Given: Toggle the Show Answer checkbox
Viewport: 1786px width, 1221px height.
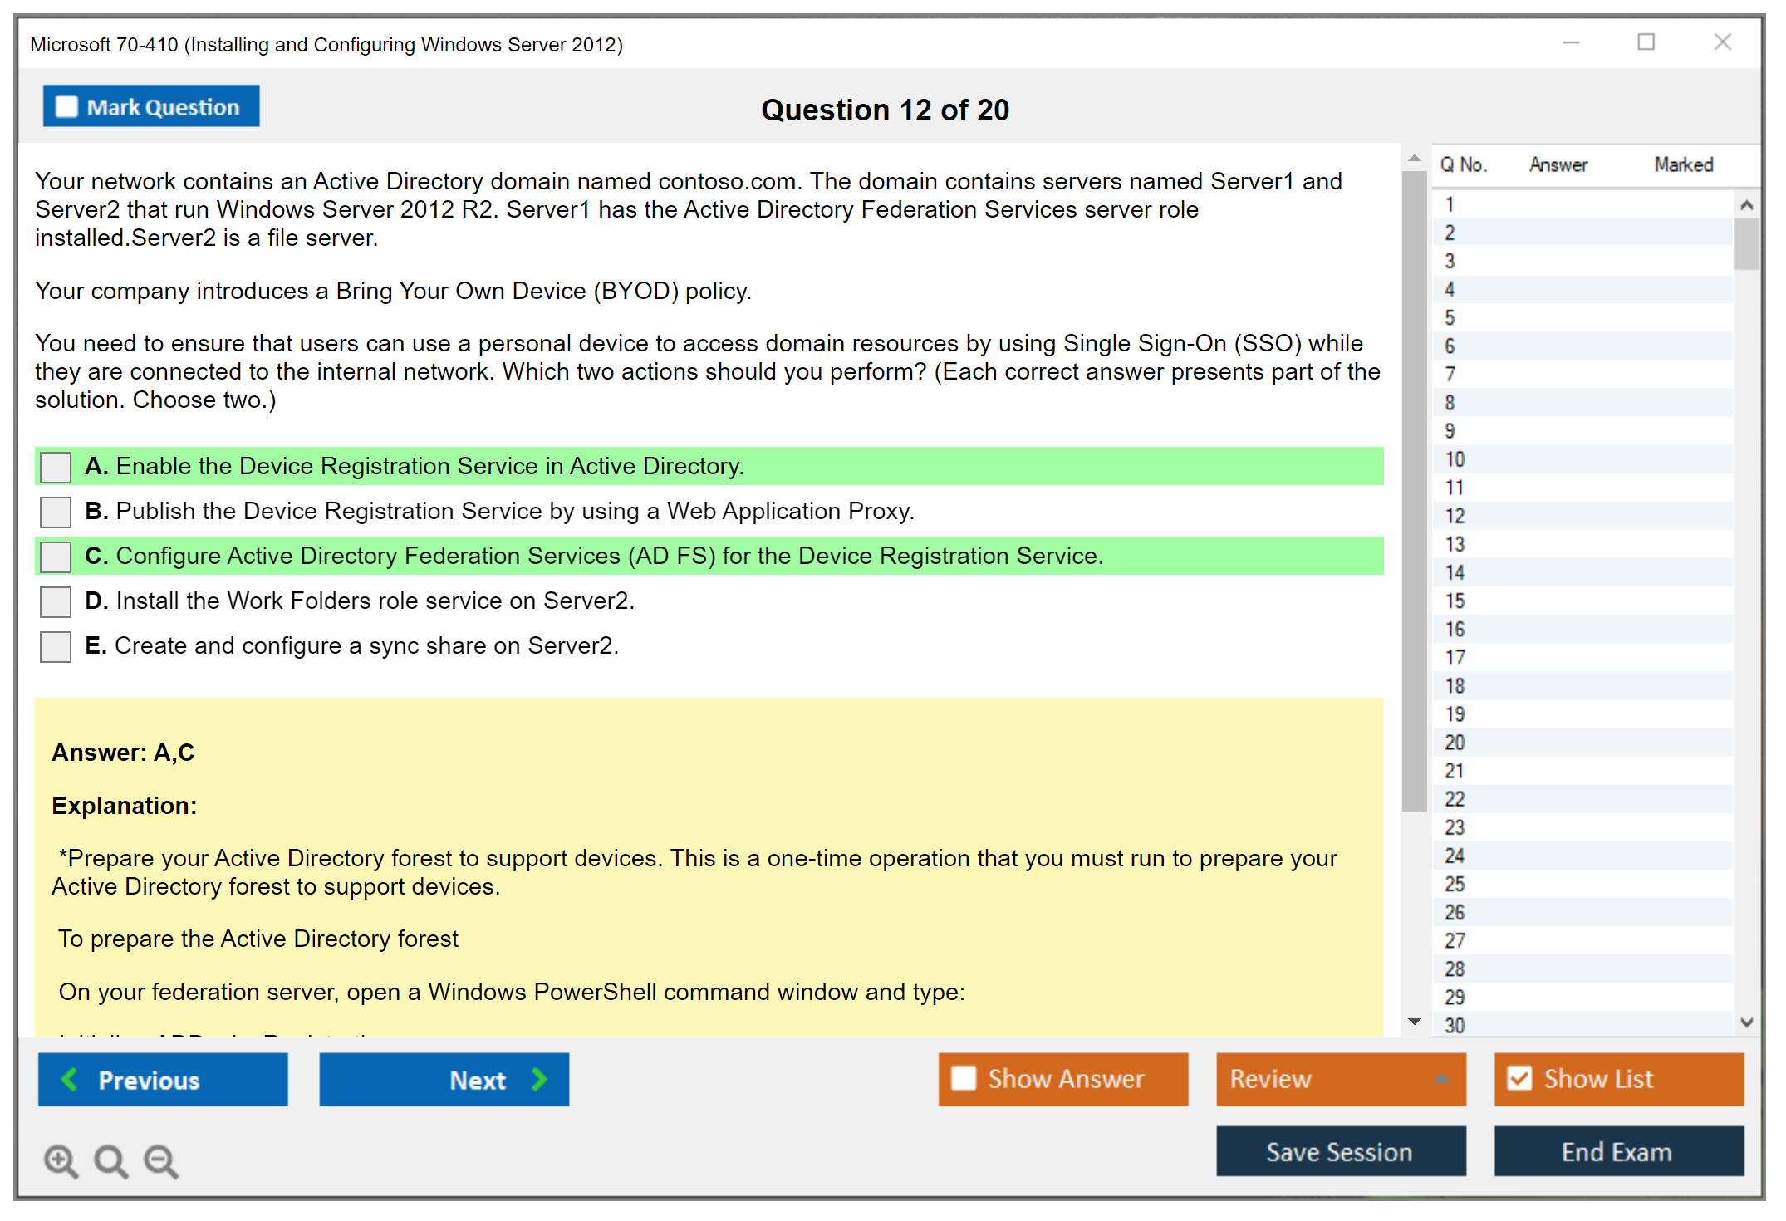Looking at the screenshot, I should pos(964,1078).
